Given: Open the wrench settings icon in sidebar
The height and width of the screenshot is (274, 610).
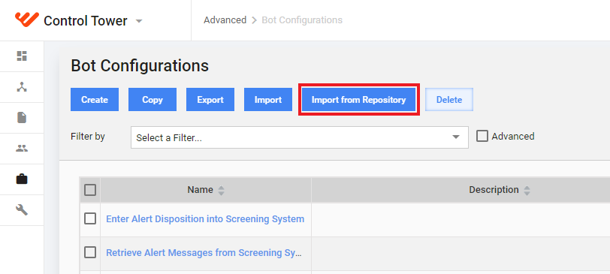Looking at the screenshot, I should 22,210.
